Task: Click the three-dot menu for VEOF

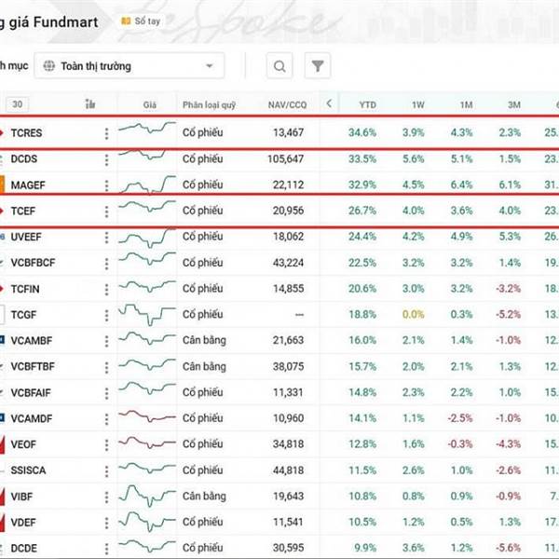Action: (x=106, y=443)
